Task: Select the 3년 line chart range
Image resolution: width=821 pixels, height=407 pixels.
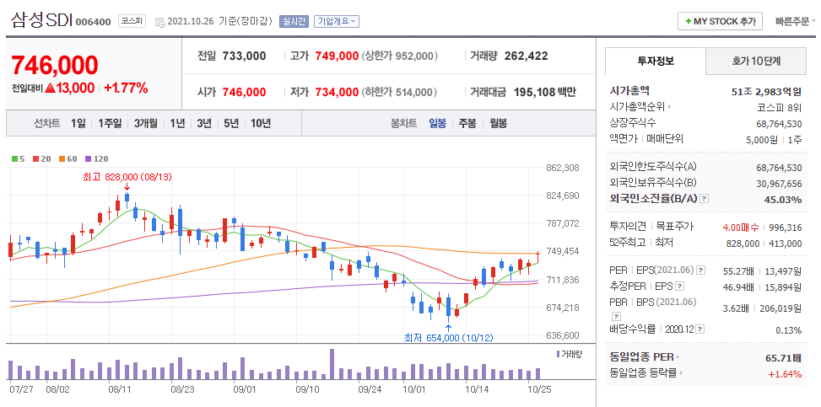Action: (204, 124)
